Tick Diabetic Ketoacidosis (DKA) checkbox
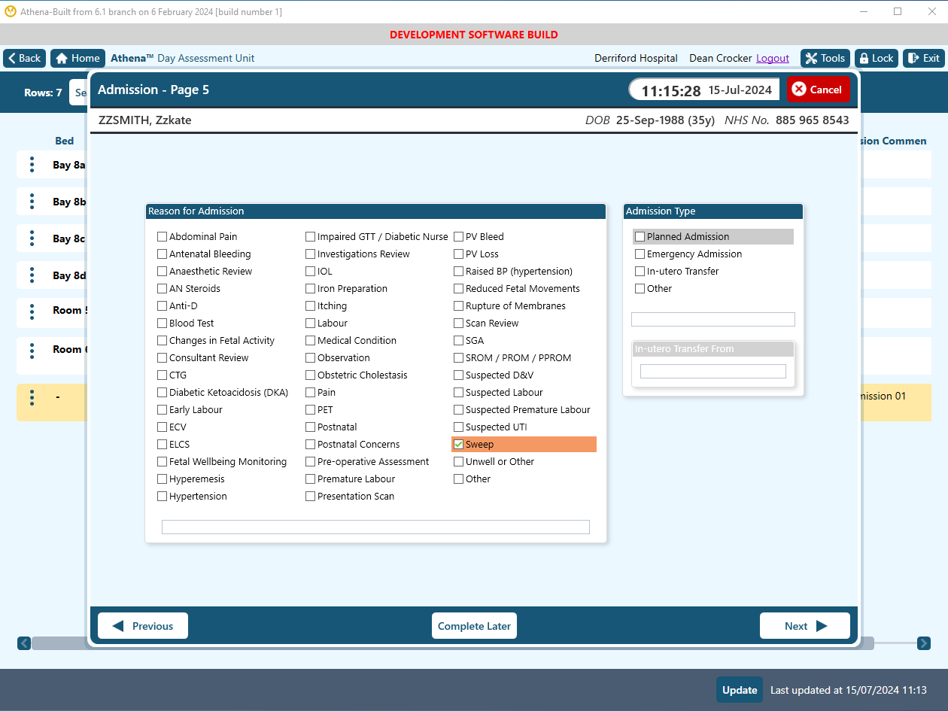The height and width of the screenshot is (711, 948). point(162,392)
